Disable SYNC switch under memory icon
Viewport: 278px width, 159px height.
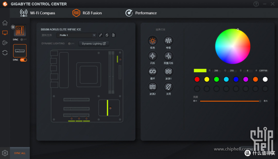(x=23, y=60)
